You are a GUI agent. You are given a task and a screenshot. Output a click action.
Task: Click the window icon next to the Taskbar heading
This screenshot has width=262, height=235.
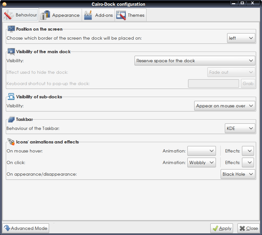[11, 119]
